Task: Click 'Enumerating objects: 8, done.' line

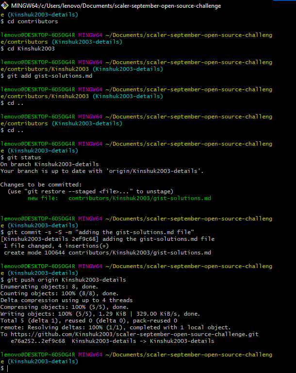Action: tap(49, 287)
